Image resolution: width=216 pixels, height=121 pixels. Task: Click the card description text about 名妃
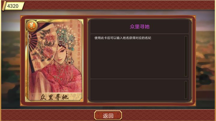[x=123, y=38]
